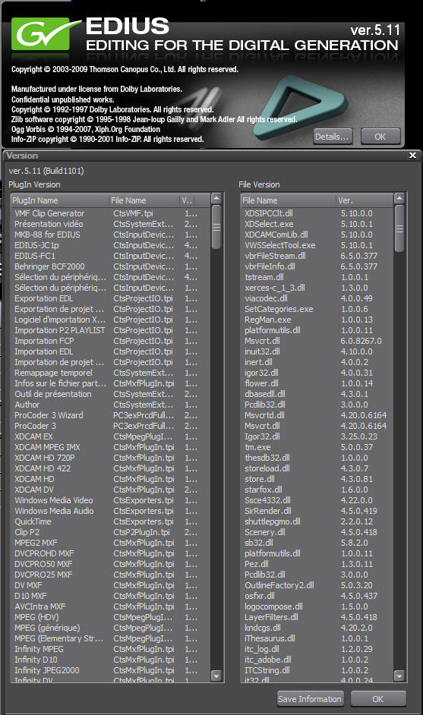The height and width of the screenshot is (715, 423).
Task: Select SetCategories.exe file row
Action: [317, 309]
